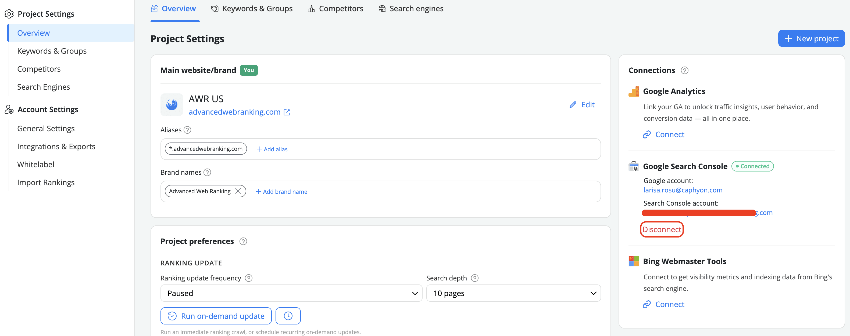Screen dimensions: 850x336
Task: Click external link icon after advancedwebranking.com
Action: tap(287, 112)
